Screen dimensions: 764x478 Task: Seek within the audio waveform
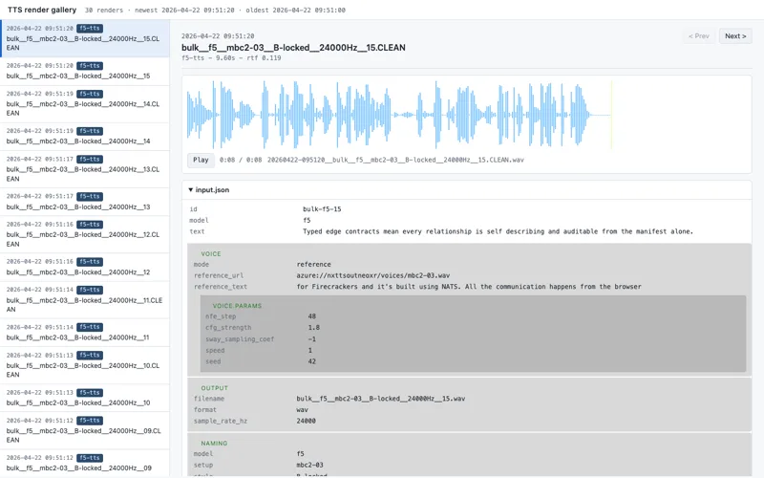coord(399,115)
